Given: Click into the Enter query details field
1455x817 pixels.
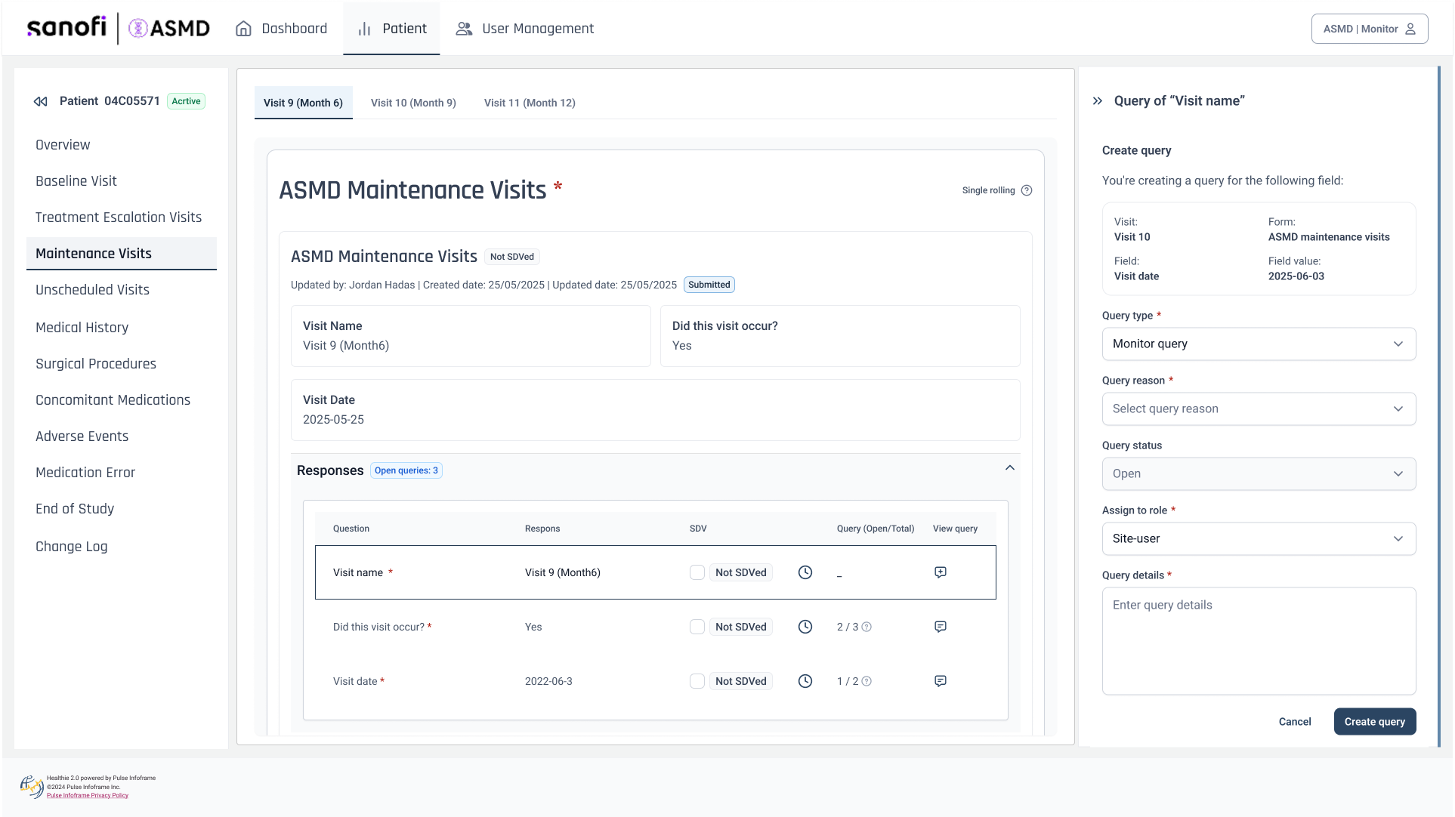Looking at the screenshot, I should [1259, 641].
